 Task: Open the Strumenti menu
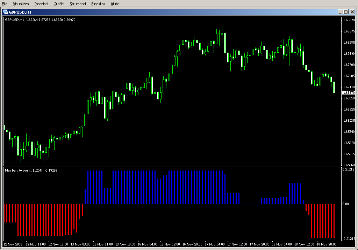tap(78, 4)
